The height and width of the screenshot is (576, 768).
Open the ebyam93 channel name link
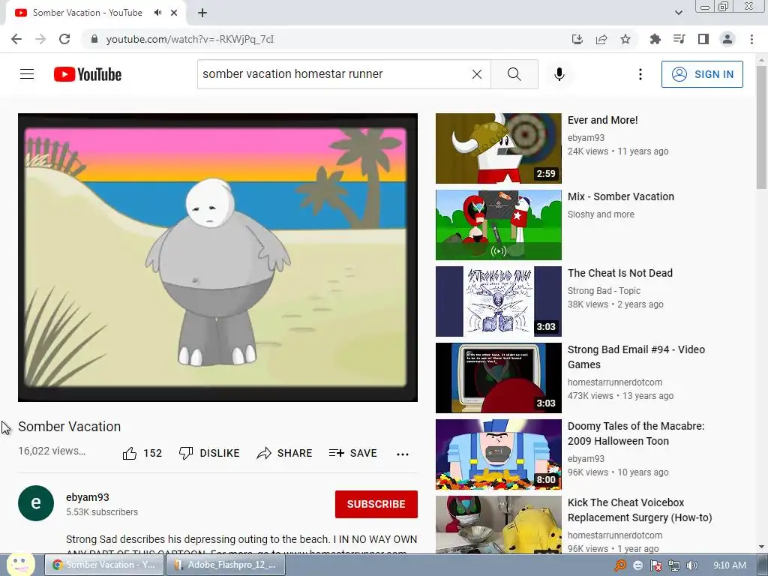(88, 497)
